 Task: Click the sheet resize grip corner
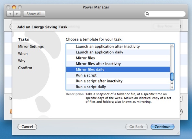[178, 133]
